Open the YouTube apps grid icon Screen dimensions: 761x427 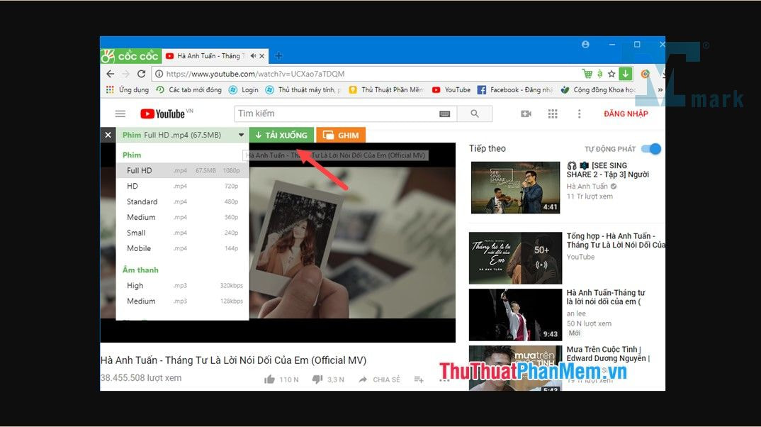pyautogui.click(x=553, y=113)
